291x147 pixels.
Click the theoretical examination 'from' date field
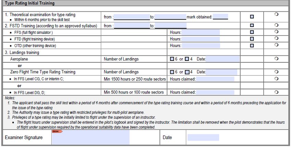coord(132,17)
